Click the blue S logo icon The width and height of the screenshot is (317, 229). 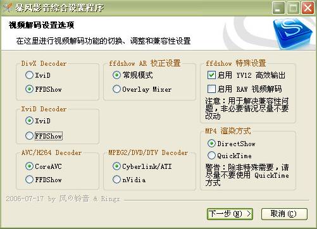(293, 33)
